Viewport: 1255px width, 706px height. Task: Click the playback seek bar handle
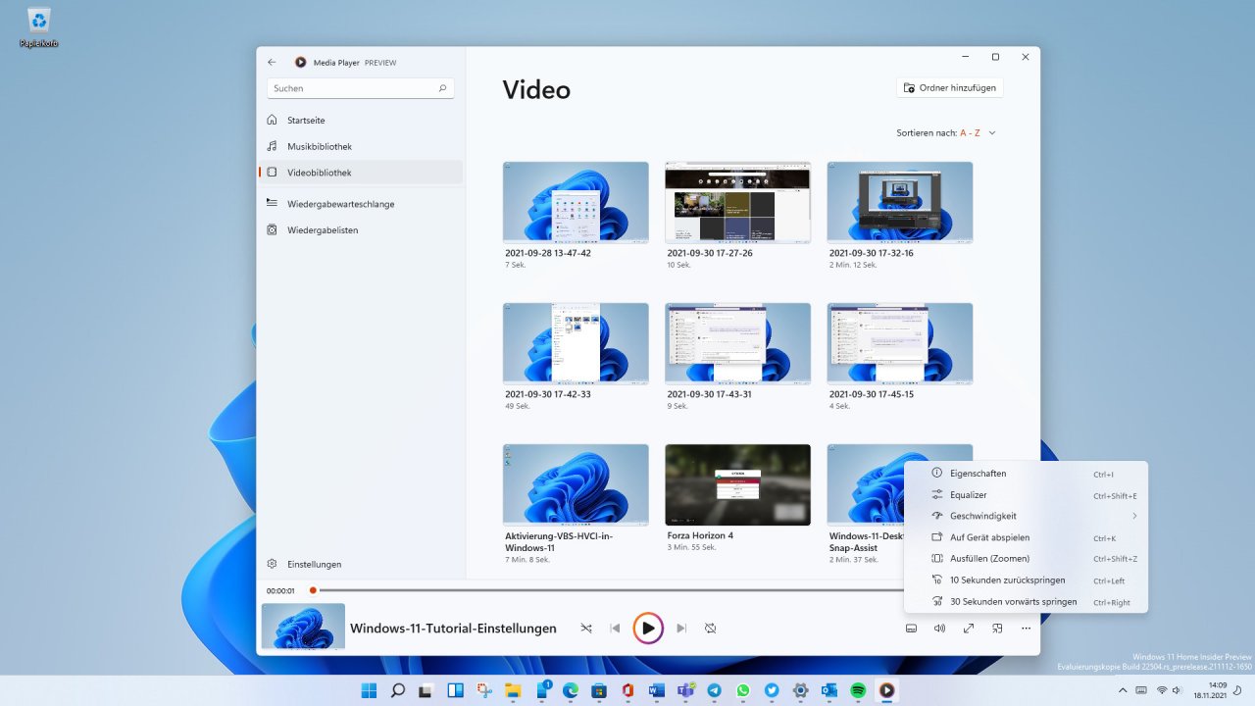click(x=313, y=590)
